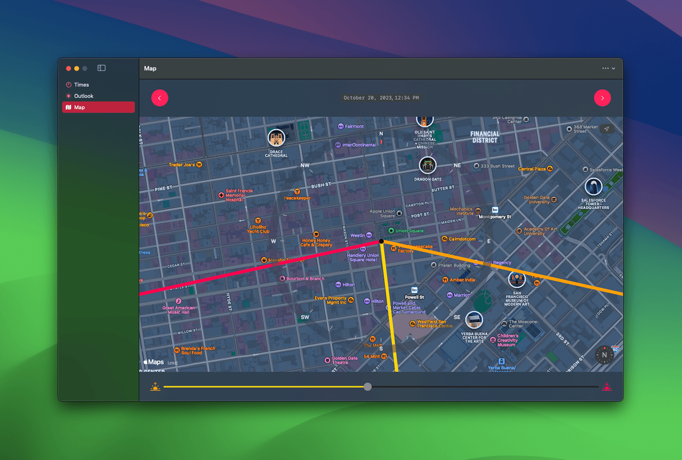
Task: Click the Trader Joe's store marker
Action: tap(199, 164)
